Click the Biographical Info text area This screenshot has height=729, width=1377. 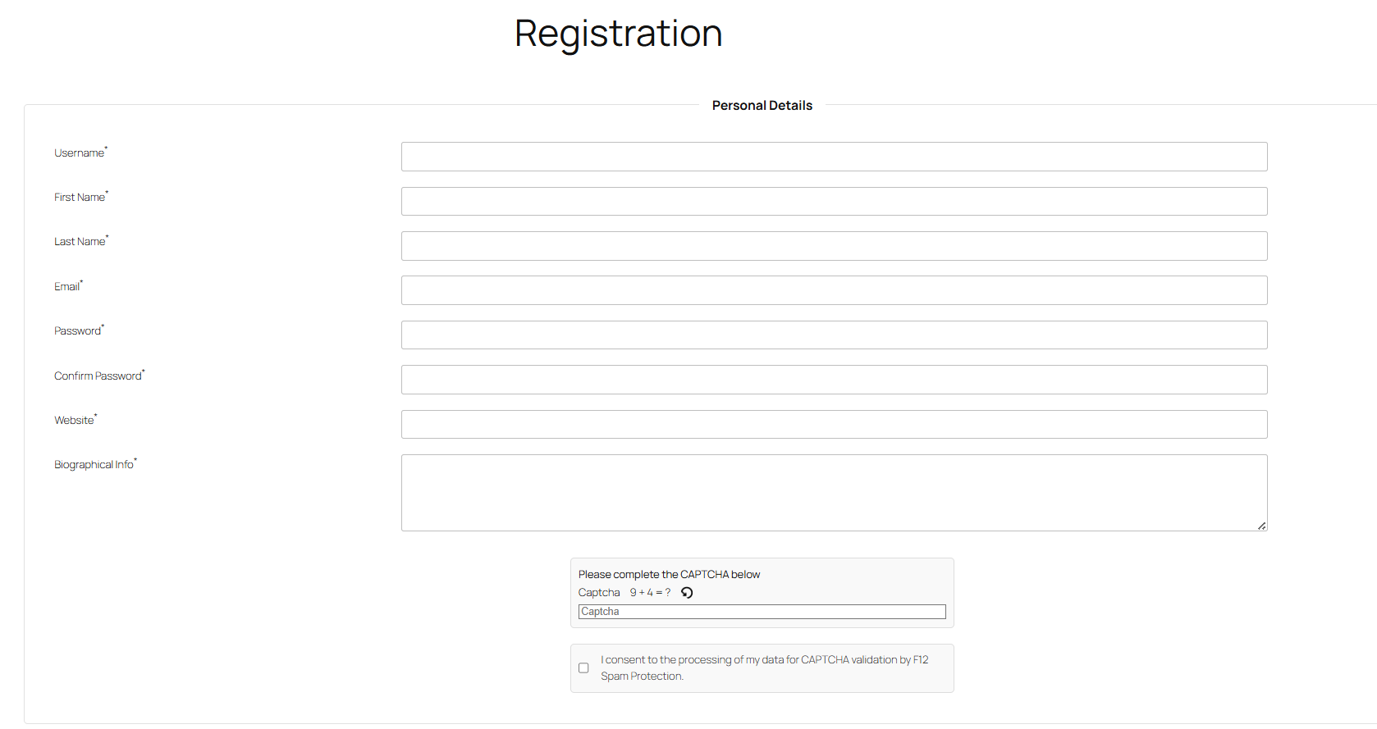[x=834, y=493]
